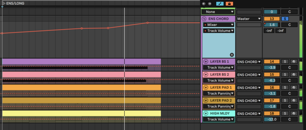Open LAYER BS 1 ENS CHORD output routing
306x130 pixels.
[x=249, y=62]
